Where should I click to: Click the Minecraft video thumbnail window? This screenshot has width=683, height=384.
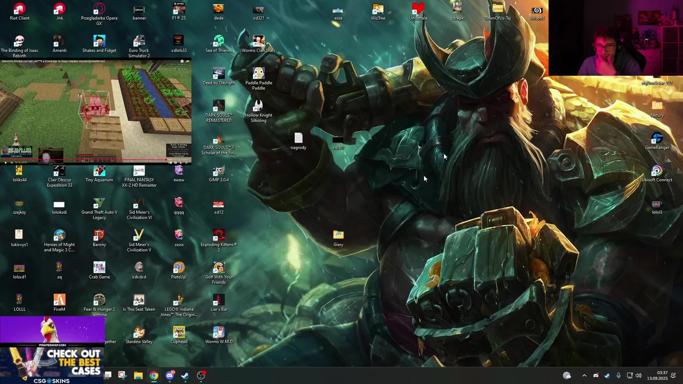96,111
